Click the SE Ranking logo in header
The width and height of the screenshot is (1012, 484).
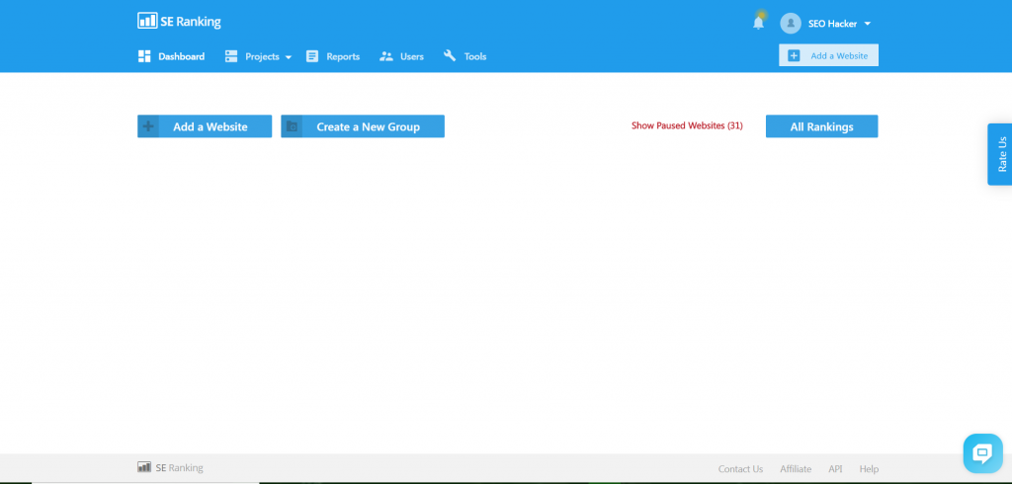[x=179, y=21]
